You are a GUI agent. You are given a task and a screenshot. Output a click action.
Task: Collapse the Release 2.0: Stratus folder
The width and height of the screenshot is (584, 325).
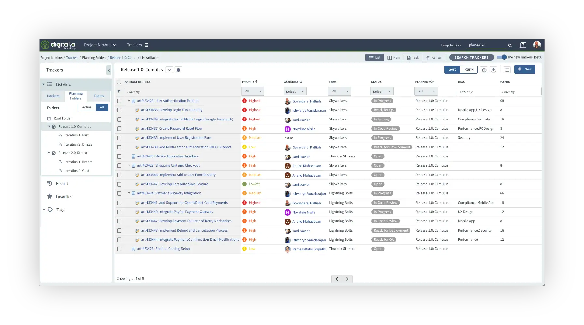click(x=49, y=153)
